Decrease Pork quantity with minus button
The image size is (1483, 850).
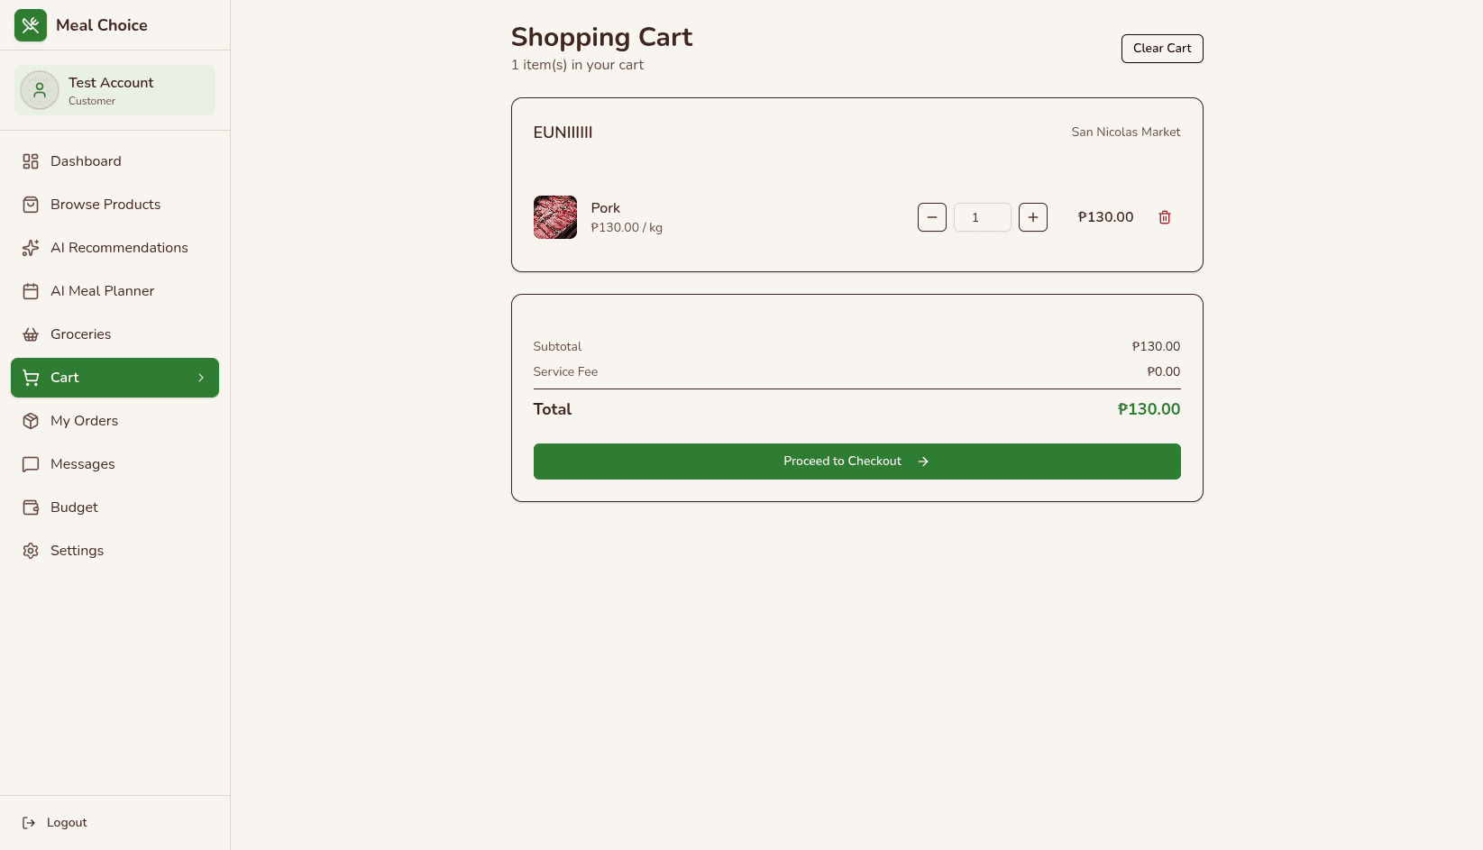coord(932,217)
